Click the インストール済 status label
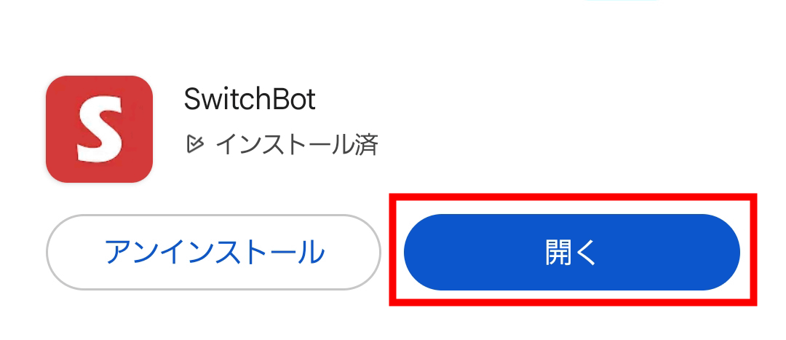The width and height of the screenshot is (786, 340). (296, 144)
